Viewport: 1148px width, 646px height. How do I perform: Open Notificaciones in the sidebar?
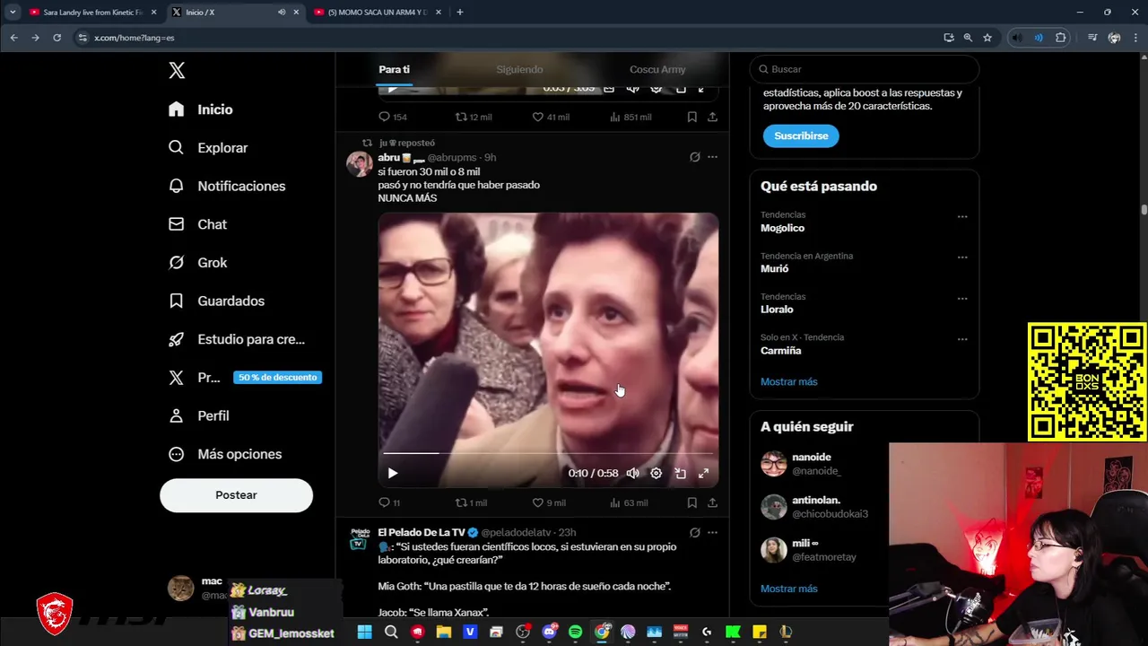(x=227, y=186)
